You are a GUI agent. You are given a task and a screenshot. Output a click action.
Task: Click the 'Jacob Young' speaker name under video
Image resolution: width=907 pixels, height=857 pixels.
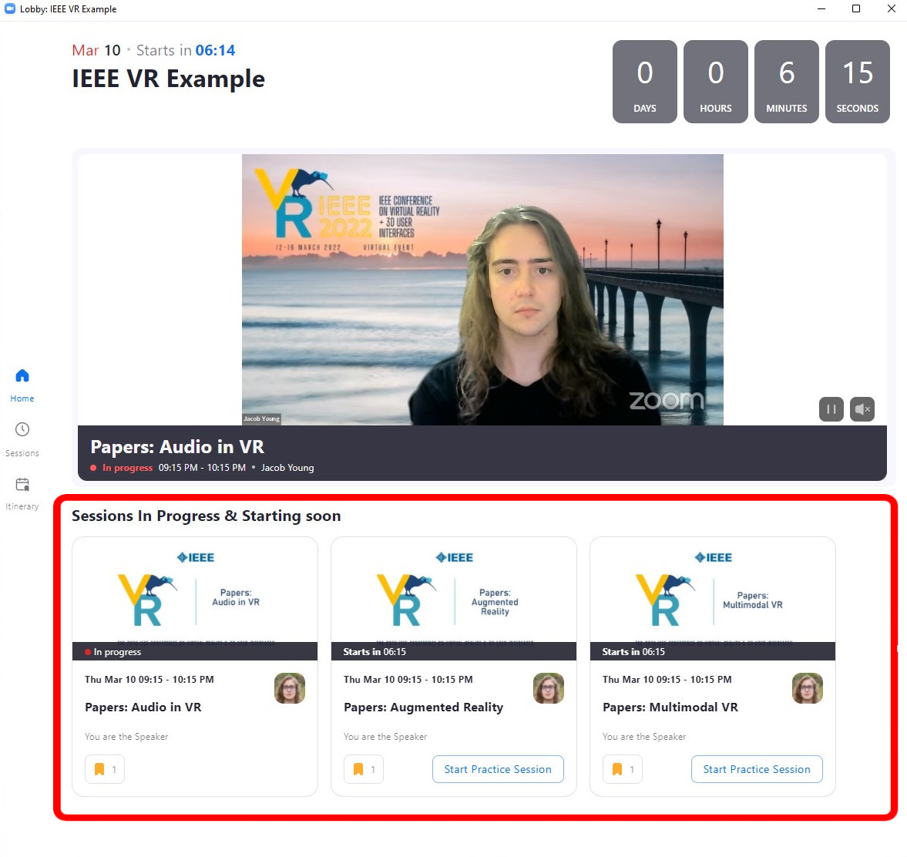pyautogui.click(x=287, y=468)
